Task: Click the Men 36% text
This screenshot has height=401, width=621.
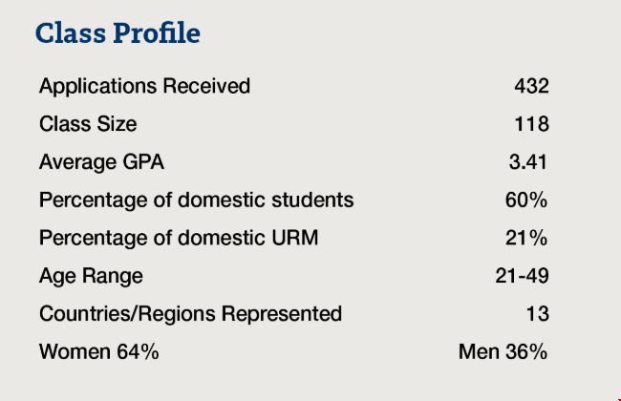Action: (x=503, y=351)
